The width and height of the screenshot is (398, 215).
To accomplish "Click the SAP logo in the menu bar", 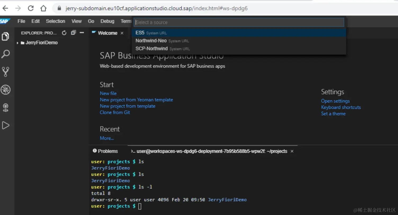I will click(5, 21).
